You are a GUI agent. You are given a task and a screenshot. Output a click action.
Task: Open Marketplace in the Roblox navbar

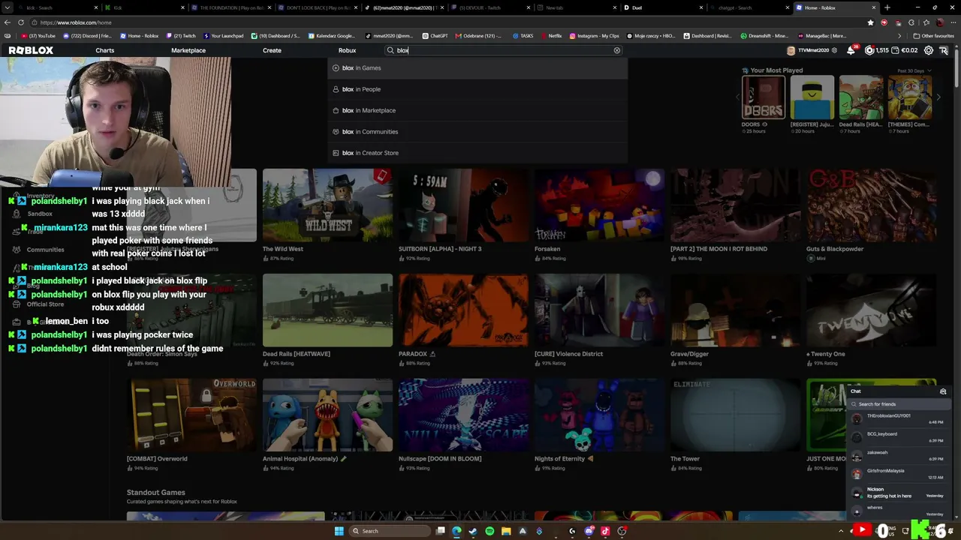[188, 50]
